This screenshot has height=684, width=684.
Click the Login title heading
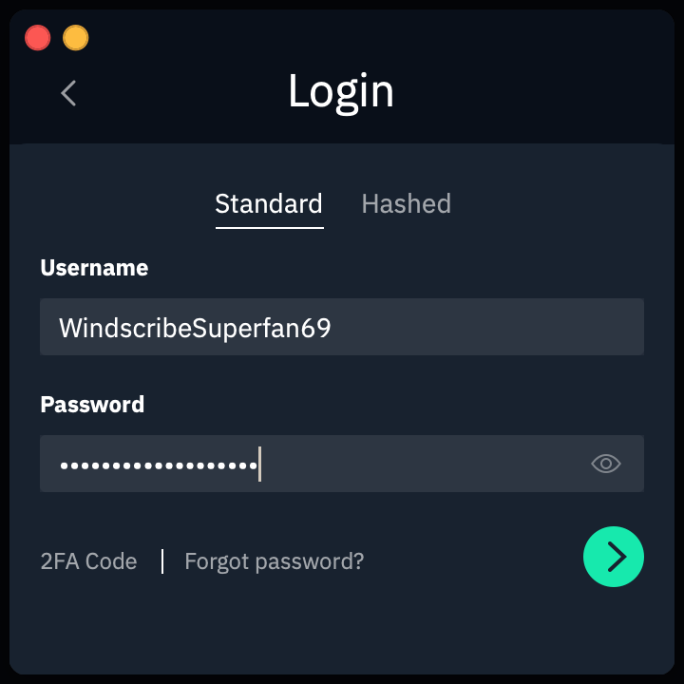[341, 91]
